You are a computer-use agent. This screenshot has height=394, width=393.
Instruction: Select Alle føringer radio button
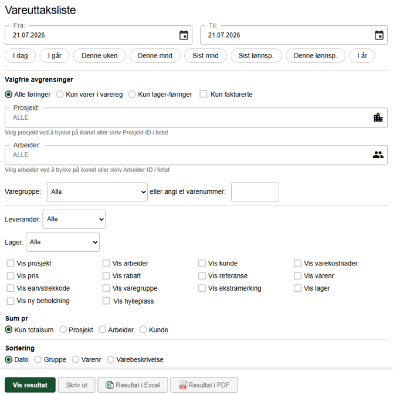(x=9, y=95)
